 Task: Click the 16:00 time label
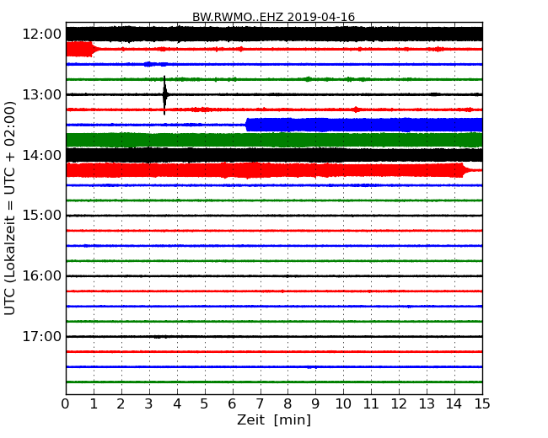[x=42, y=276]
